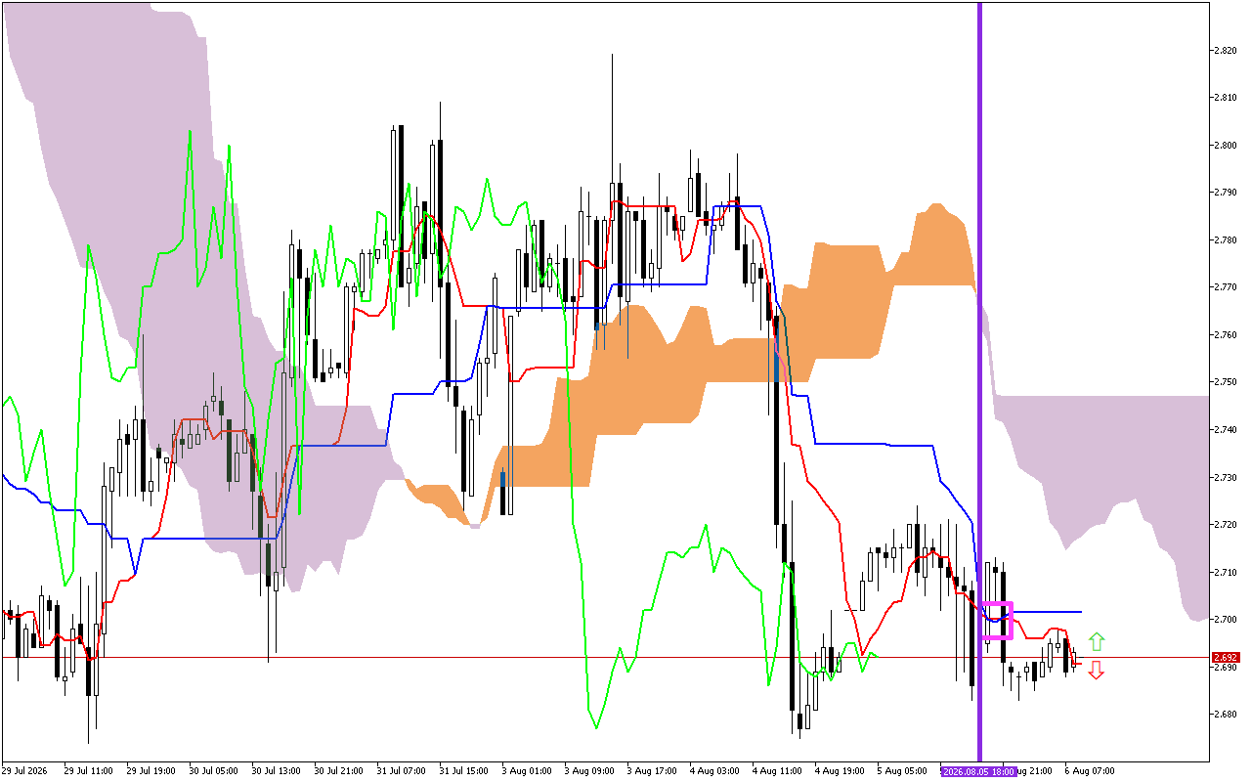Click the 31 Jul 15:00 time label

click(x=463, y=771)
